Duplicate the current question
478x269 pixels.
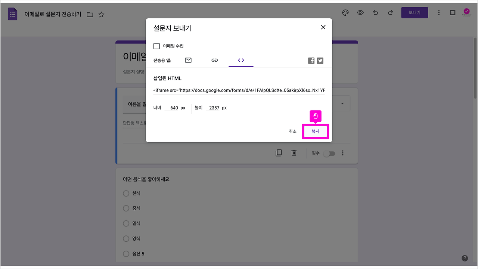pos(279,153)
